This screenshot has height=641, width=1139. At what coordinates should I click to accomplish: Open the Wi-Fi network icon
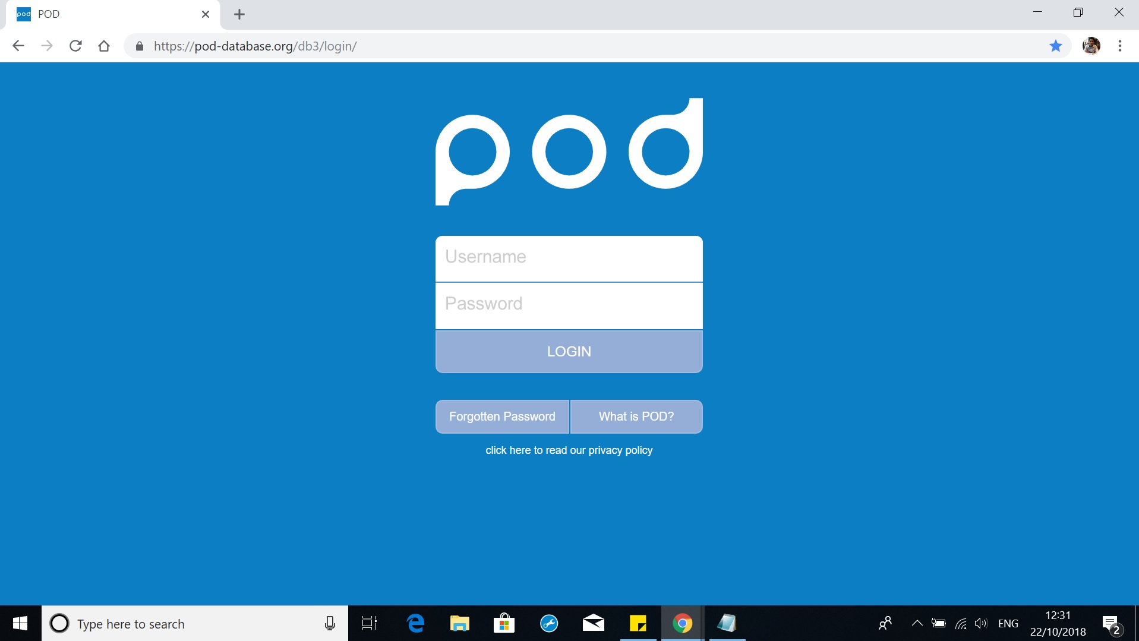point(961,623)
